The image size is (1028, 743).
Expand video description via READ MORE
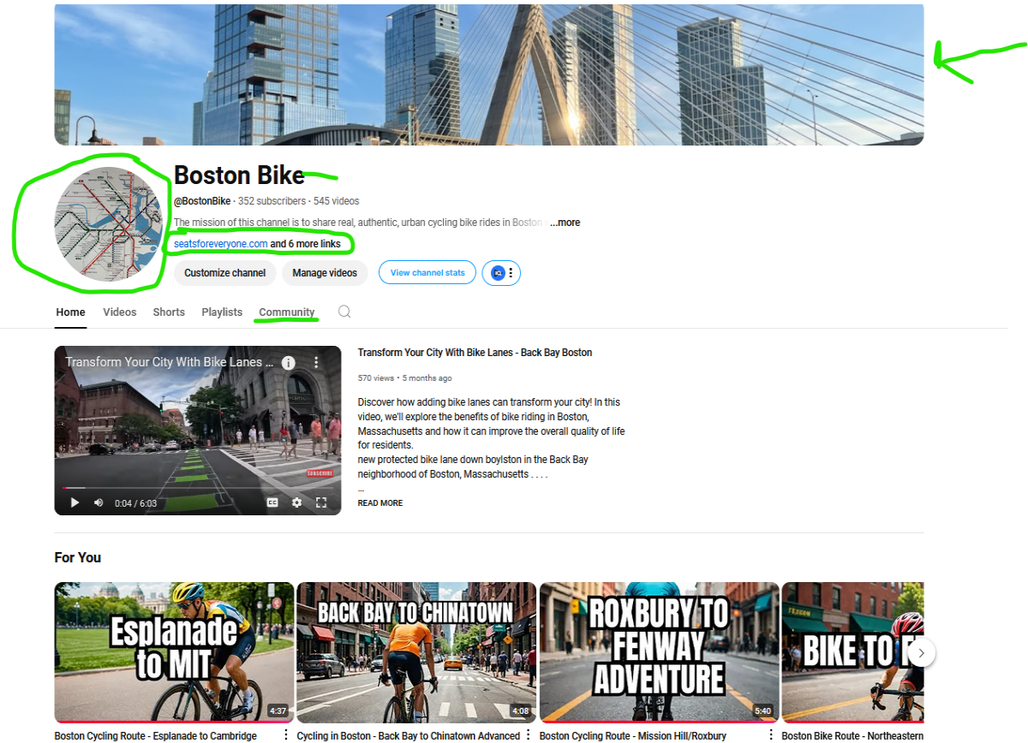pos(380,503)
